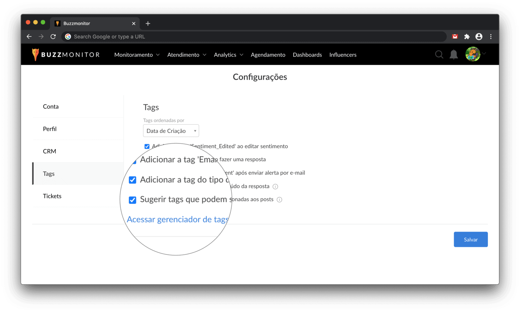Click the info icon beside 'aos posts'
The image size is (520, 312).
(279, 200)
